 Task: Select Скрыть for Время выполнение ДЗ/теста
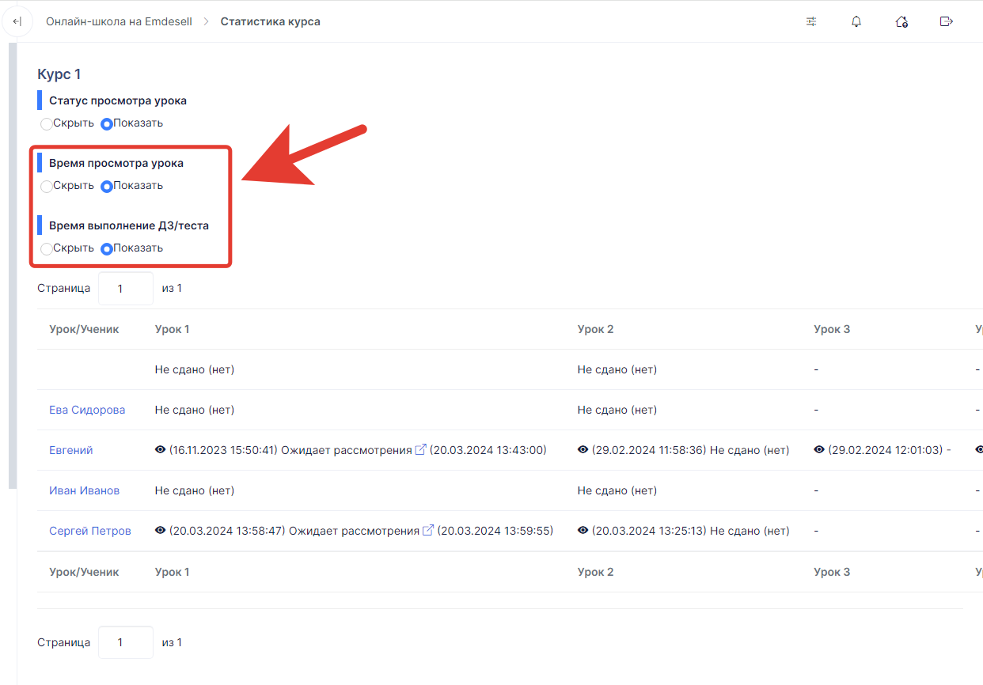pyautogui.click(x=47, y=248)
